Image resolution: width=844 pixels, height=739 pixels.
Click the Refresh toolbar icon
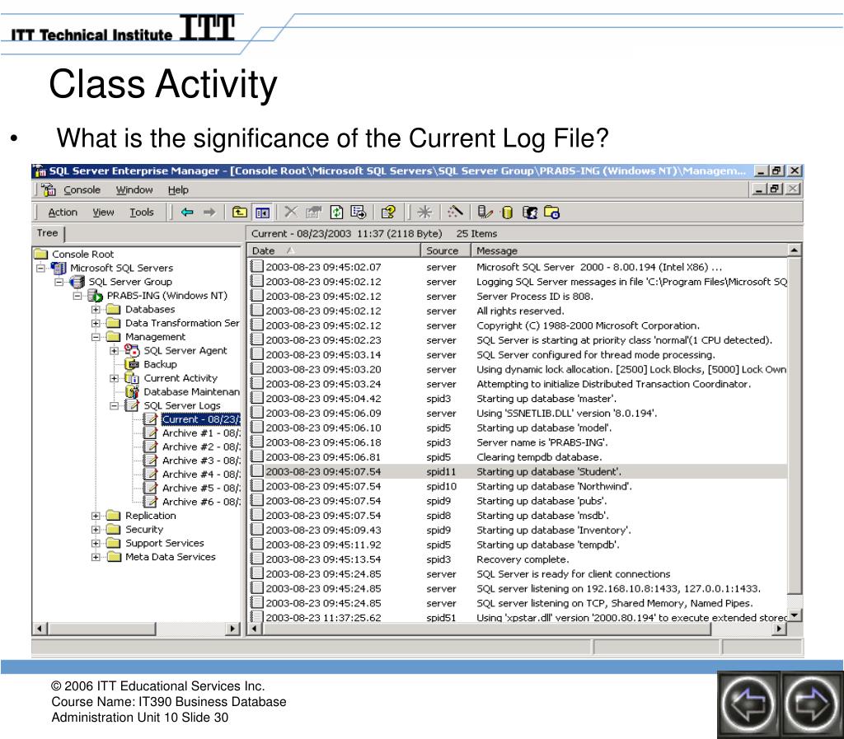[336, 213]
